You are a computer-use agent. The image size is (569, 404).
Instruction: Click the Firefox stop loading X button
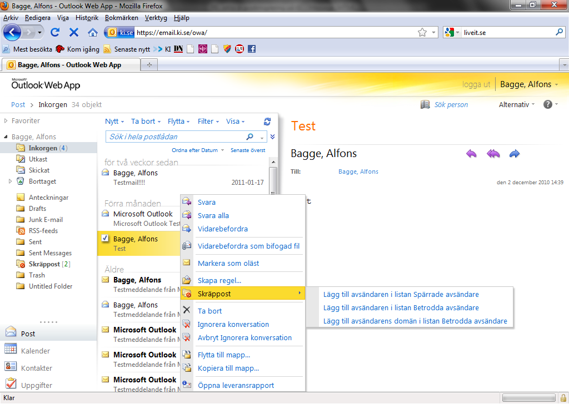point(74,32)
